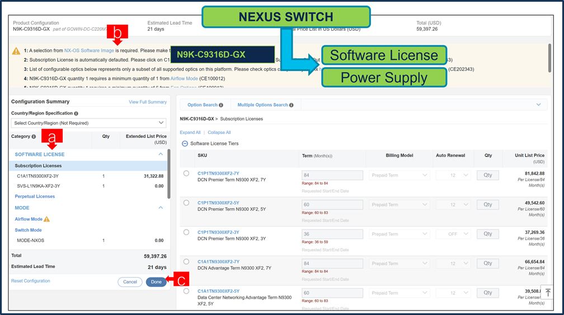Screen dimensions: 564x315
Task: Open Switch Mode in Configuration Summary
Action: point(28,230)
